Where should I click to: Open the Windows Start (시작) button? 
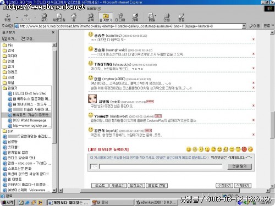(8, 202)
